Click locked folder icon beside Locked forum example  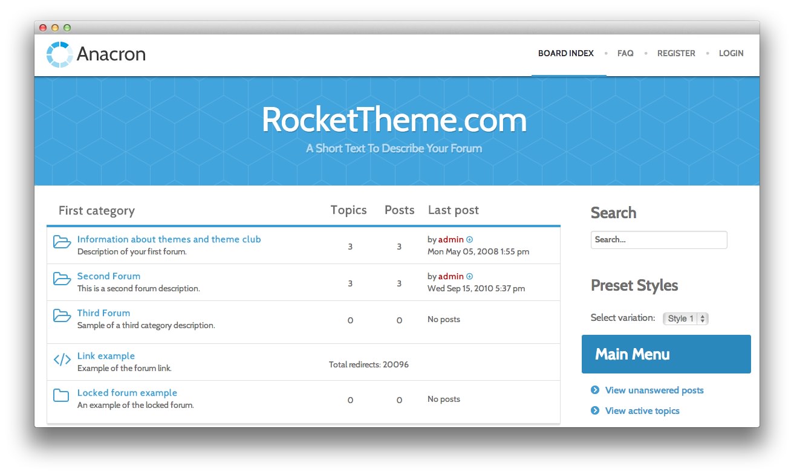[x=61, y=396]
